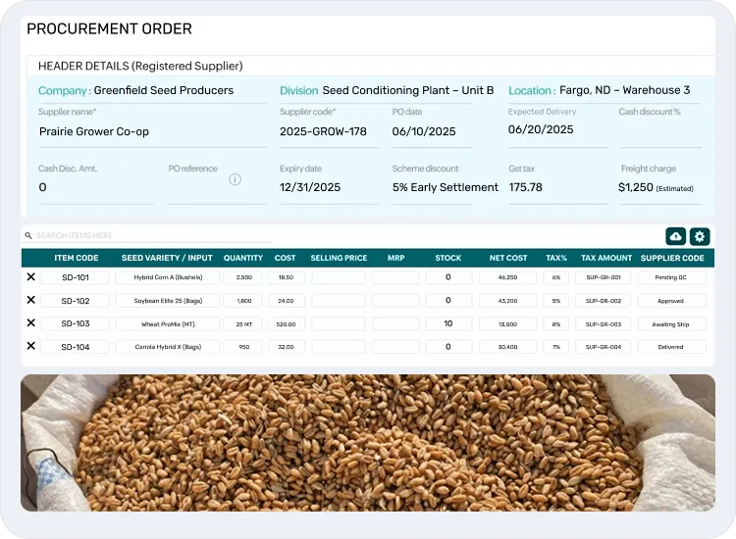Click the magnifier icon in the search bar
Viewport: 736px width, 539px height.
pos(29,236)
